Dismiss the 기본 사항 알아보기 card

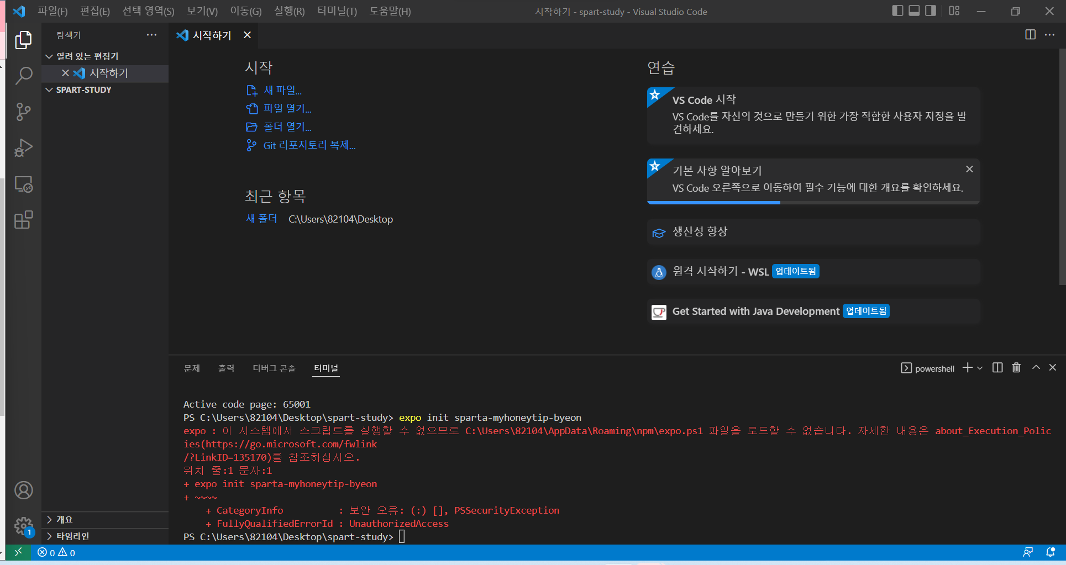tap(969, 169)
